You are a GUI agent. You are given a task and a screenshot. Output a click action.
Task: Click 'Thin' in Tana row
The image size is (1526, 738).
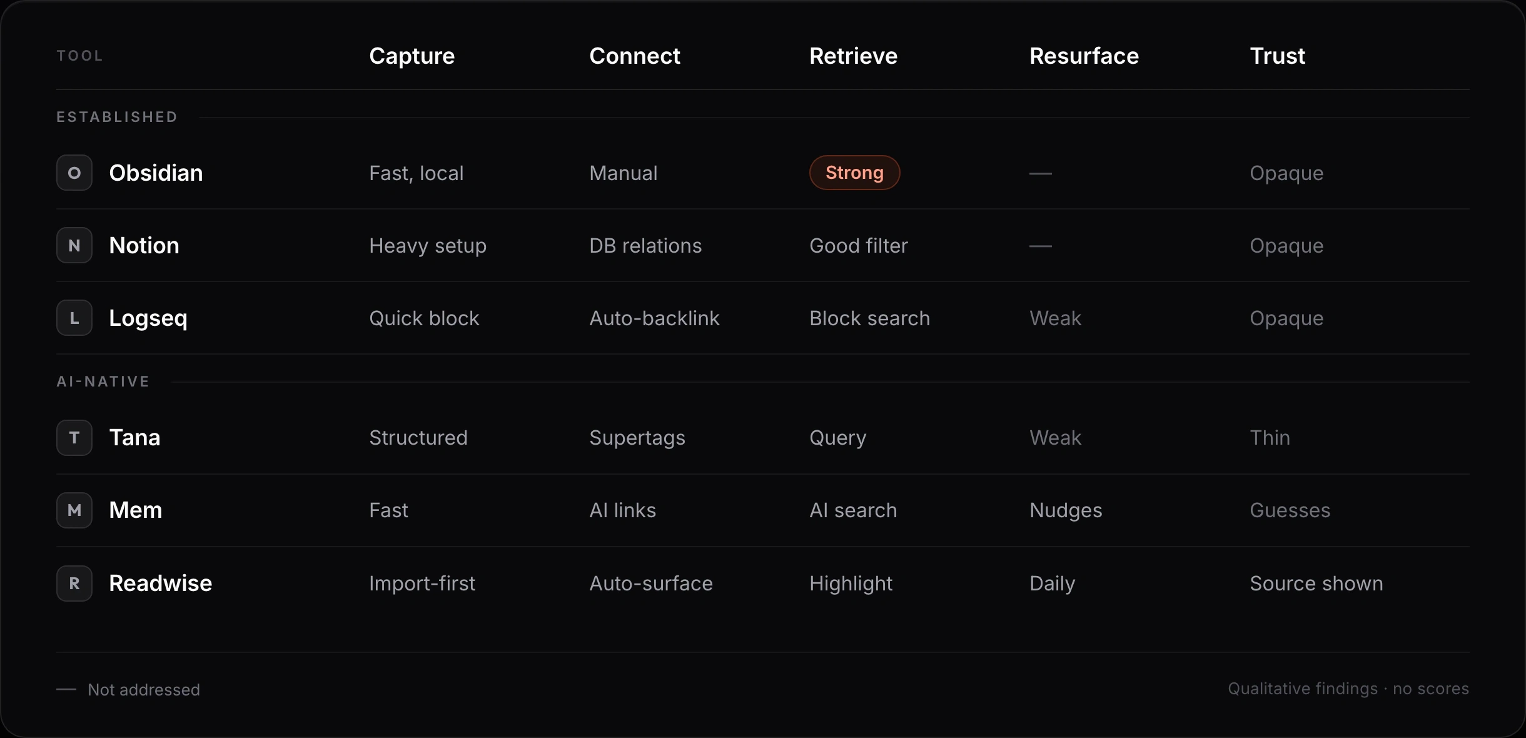coord(1270,438)
